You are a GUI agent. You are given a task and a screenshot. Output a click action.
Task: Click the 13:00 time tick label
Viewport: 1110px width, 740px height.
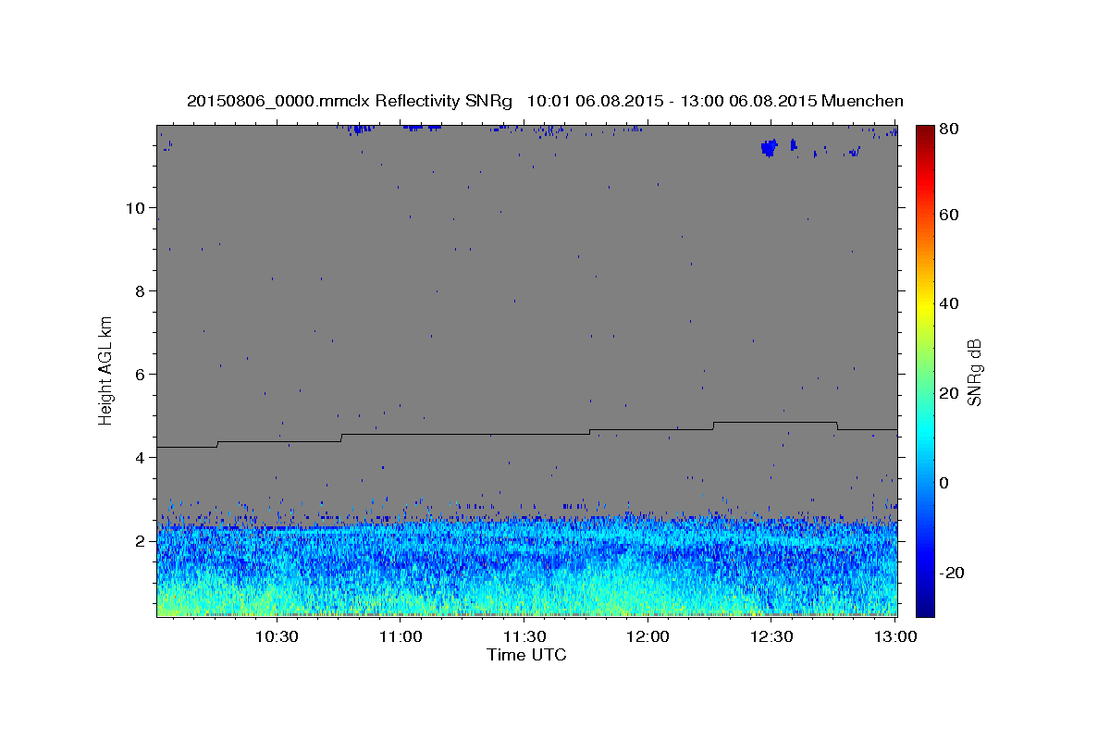[895, 637]
